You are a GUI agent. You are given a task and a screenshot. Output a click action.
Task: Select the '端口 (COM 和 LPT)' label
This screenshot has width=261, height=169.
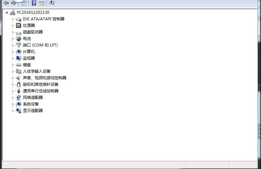coord(40,45)
